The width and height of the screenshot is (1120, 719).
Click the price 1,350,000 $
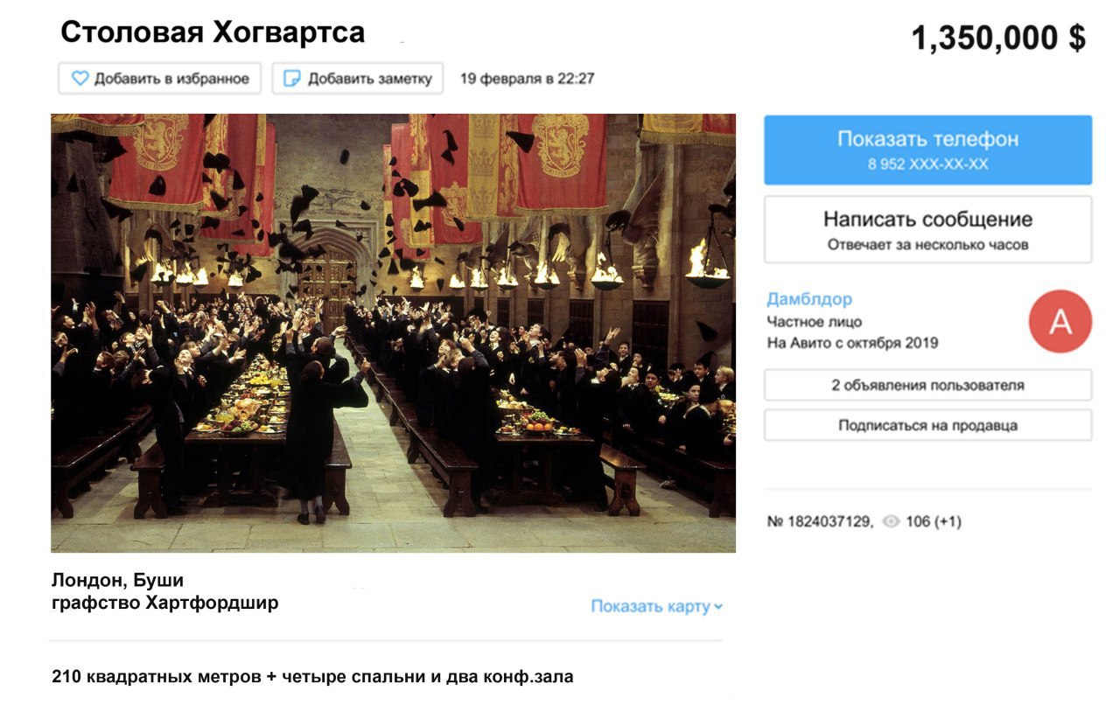998,38
